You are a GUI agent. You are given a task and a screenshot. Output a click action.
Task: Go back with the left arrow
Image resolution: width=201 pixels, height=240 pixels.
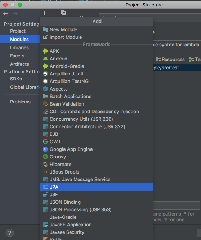[x=6, y=14]
